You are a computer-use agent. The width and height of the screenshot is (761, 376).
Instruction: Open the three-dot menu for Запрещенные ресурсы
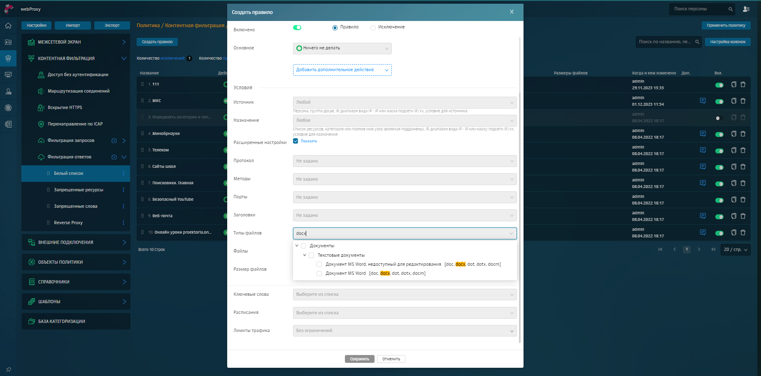[123, 190]
